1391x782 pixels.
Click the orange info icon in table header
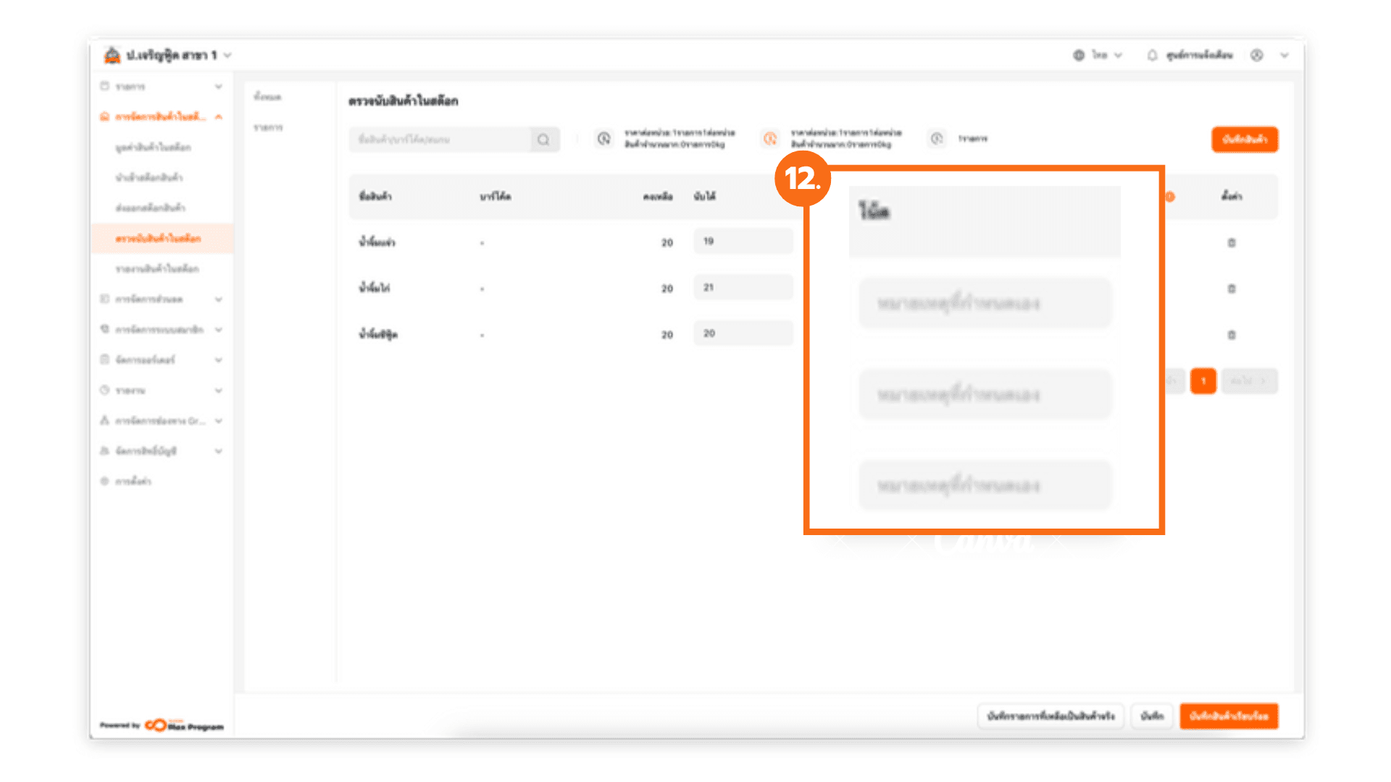point(1170,197)
